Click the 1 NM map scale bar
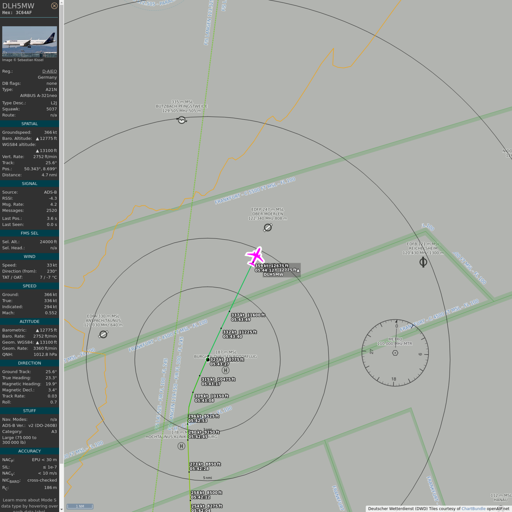Screen dimensions: 512x512 coord(80,506)
